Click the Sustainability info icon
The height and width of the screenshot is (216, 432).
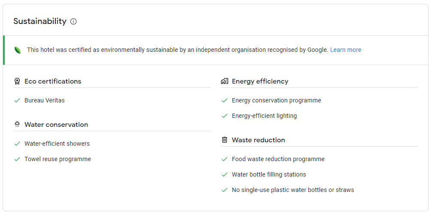pyautogui.click(x=73, y=21)
